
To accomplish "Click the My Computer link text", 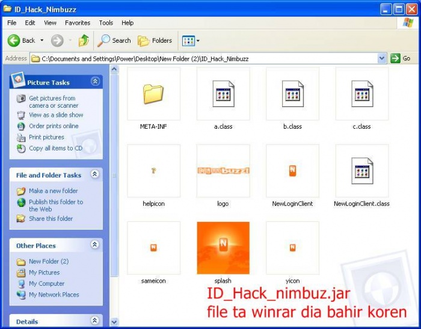I will pos(47,283).
